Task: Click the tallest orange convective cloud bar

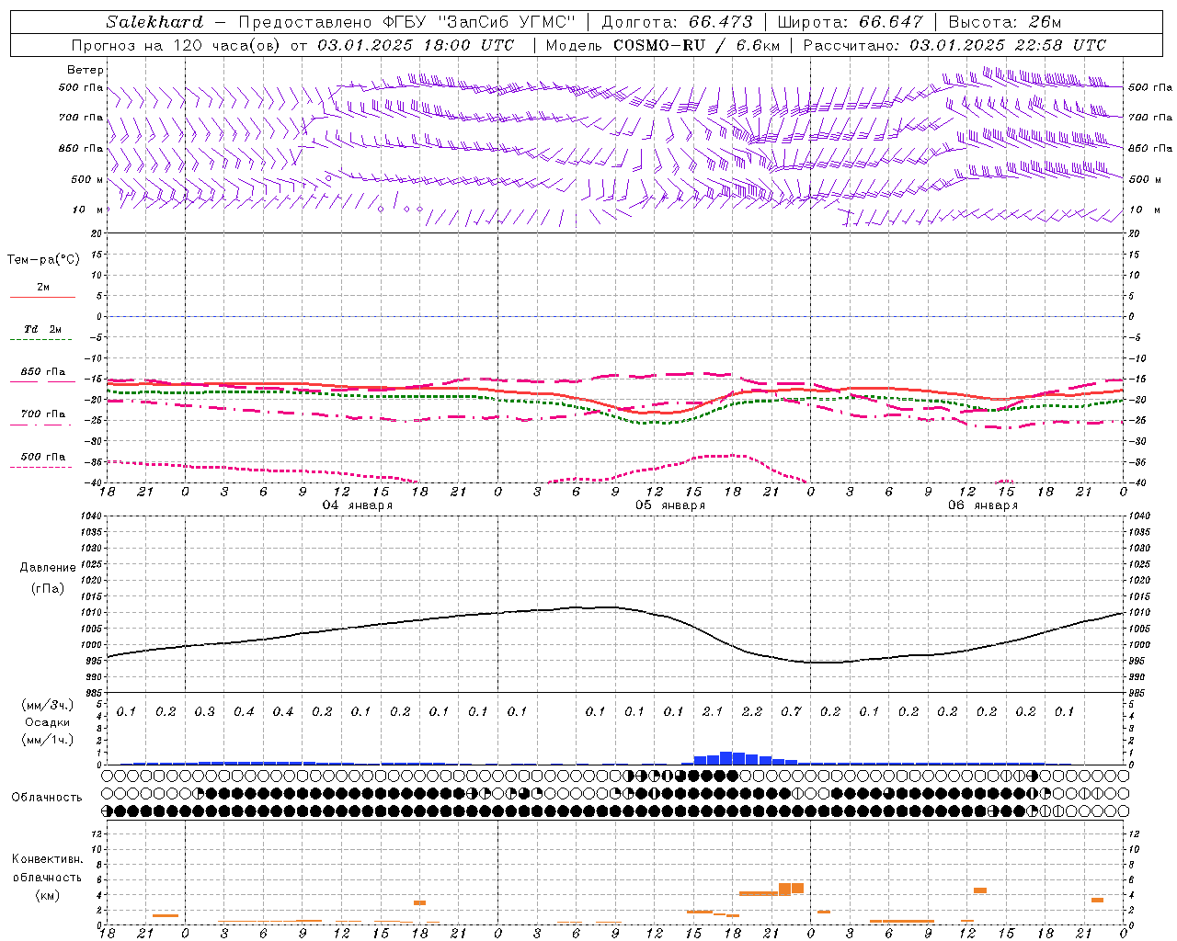Action: point(784,890)
